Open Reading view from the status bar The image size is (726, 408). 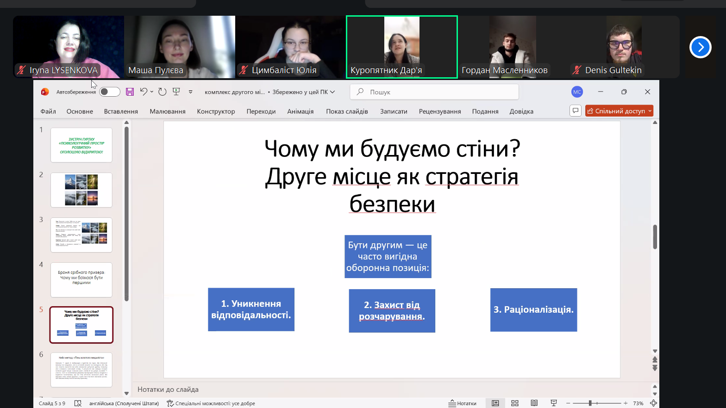pos(534,403)
